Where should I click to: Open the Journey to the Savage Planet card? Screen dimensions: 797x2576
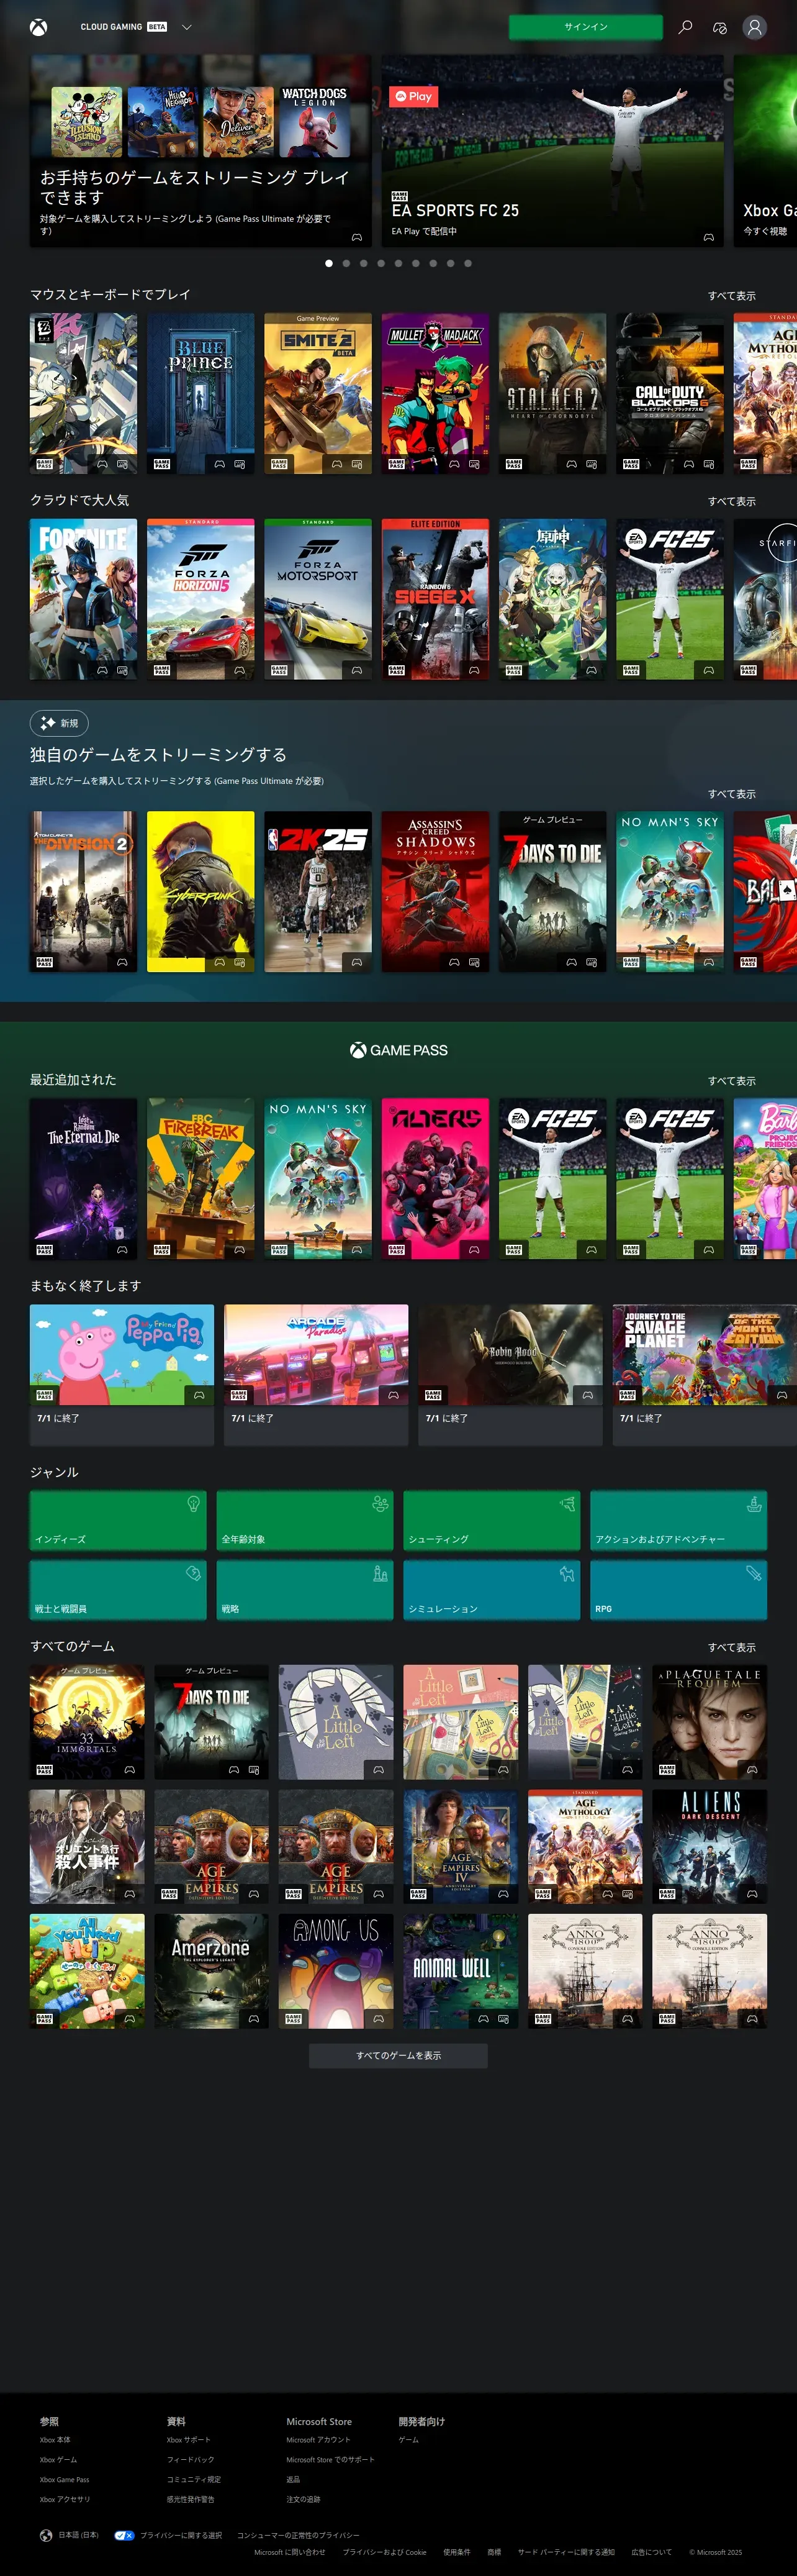[704, 1374]
